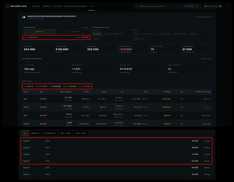
Task: Open the Fills history tab
Action: point(165,34)
